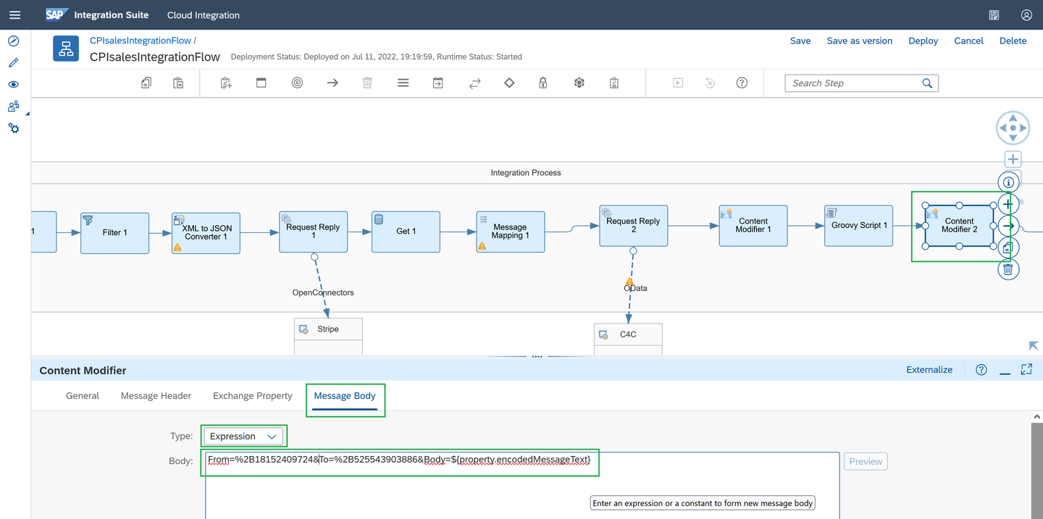The image size is (1043, 519).
Task: Zoom in with the canvas plus button
Action: 1013,159
